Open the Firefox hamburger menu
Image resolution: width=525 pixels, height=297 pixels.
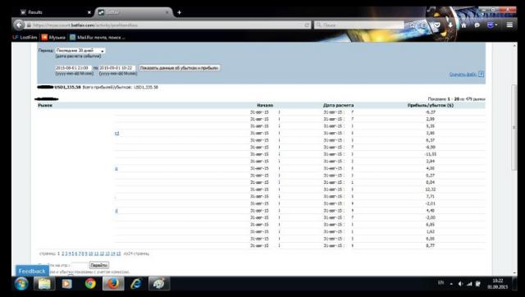[x=509, y=25]
